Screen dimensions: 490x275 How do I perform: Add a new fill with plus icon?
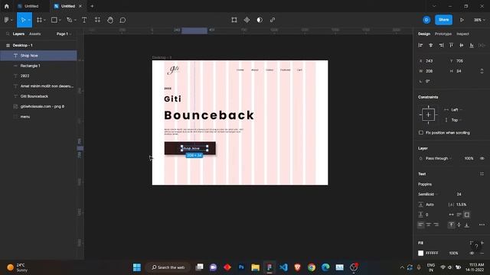pos(482,243)
